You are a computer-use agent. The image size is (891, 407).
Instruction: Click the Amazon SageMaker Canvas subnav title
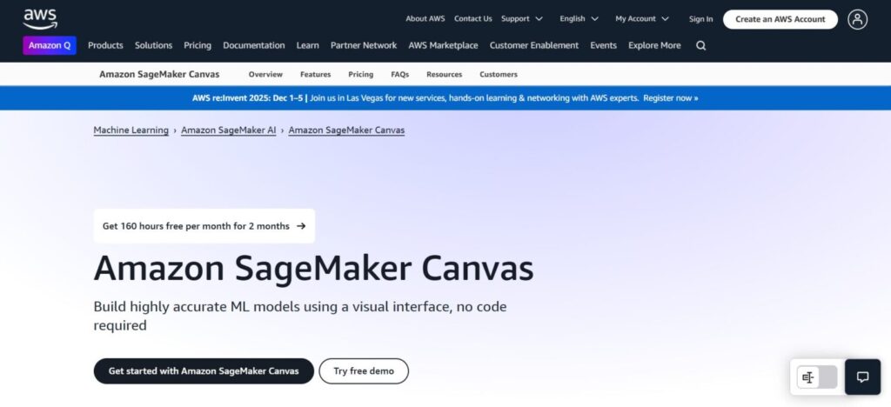[x=159, y=75]
